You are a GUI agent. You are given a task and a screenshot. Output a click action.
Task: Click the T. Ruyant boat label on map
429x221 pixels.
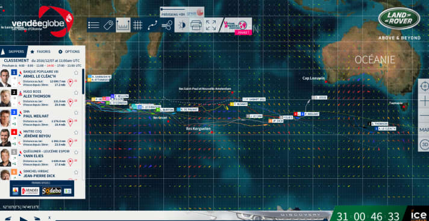[x=239, y=104]
